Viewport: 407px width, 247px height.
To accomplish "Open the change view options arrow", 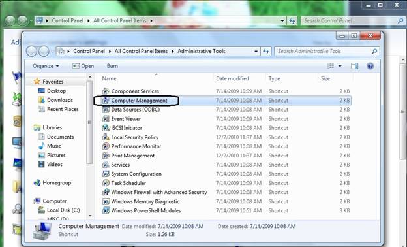I will 340,66.
